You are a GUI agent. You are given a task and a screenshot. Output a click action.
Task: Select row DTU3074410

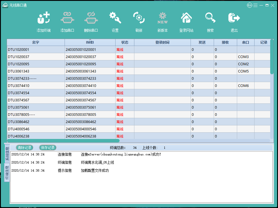(139, 86)
